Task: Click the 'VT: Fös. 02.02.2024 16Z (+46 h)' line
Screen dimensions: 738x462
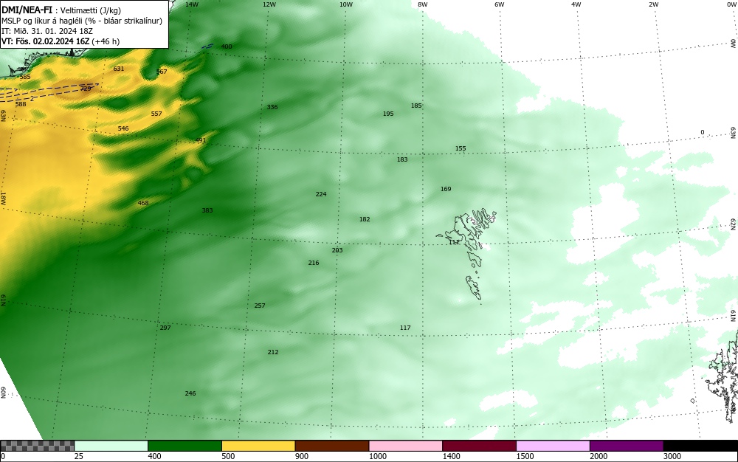Action: tap(61, 41)
